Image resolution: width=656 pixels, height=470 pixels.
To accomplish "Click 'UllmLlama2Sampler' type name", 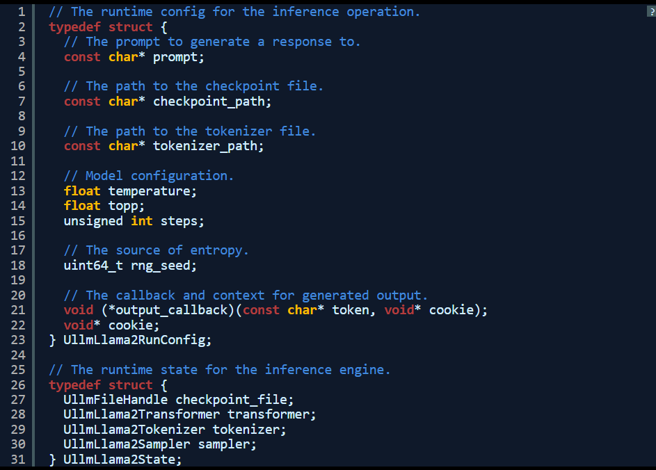I will (127, 444).
